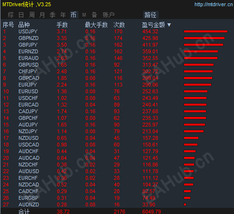Image resolution: width=234 pixels, height=214 pixels.
Task: Click the 路径 path button
Action: click(x=150, y=15)
